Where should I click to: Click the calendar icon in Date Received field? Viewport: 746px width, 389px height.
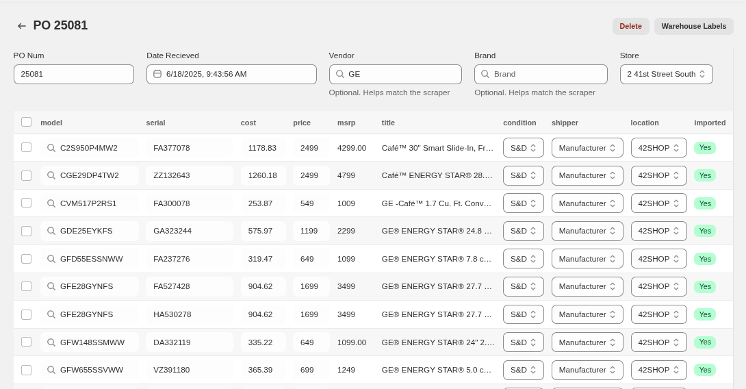coord(157,74)
